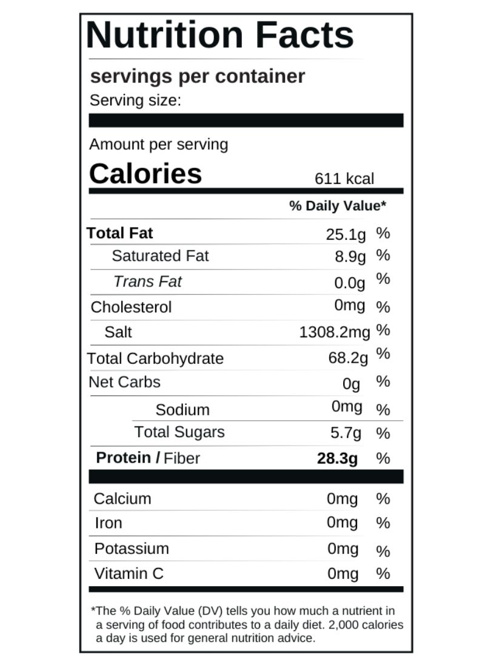Viewport: 485px width, 666px height.
Task: Click the Trans Fat label
Action: pos(147,282)
